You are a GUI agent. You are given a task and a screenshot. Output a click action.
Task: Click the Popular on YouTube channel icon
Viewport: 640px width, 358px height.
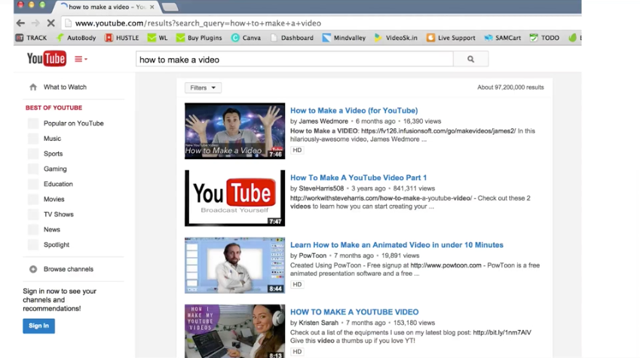click(33, 124)
